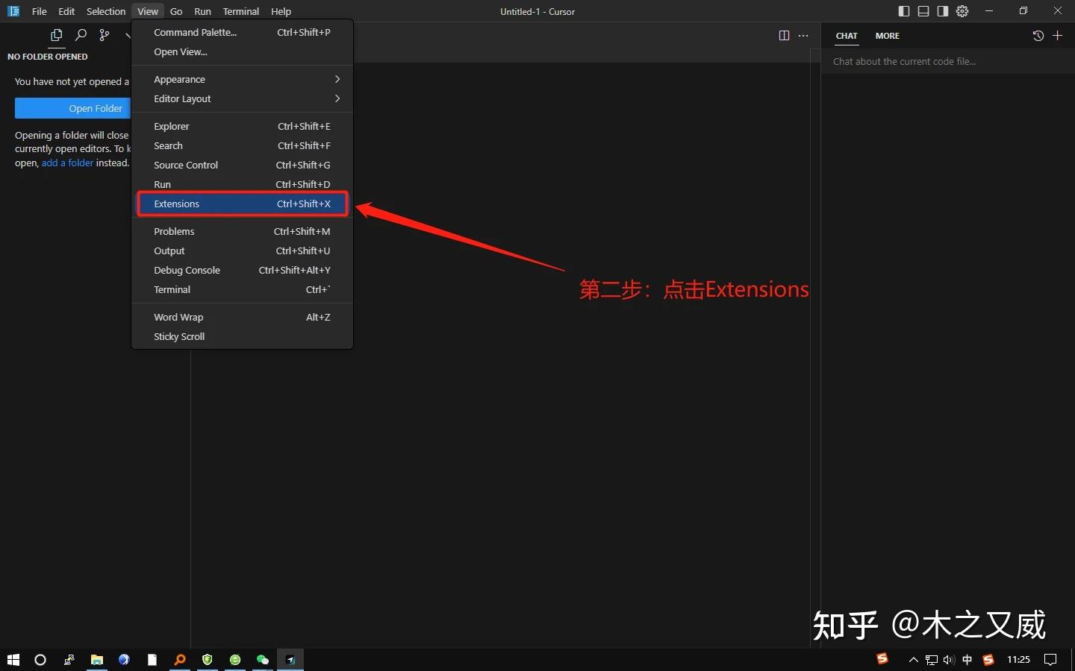Click the chat input field

[x=926, y=61]
